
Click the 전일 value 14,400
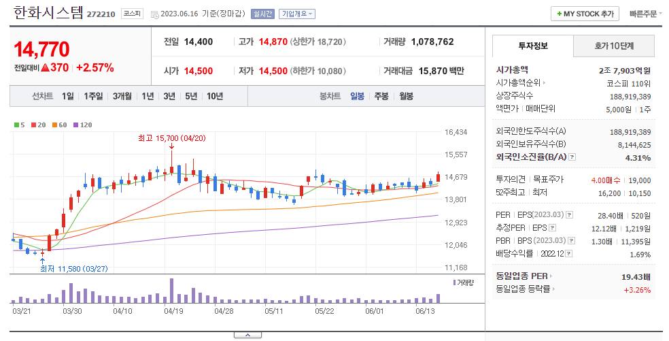point(199,42)
